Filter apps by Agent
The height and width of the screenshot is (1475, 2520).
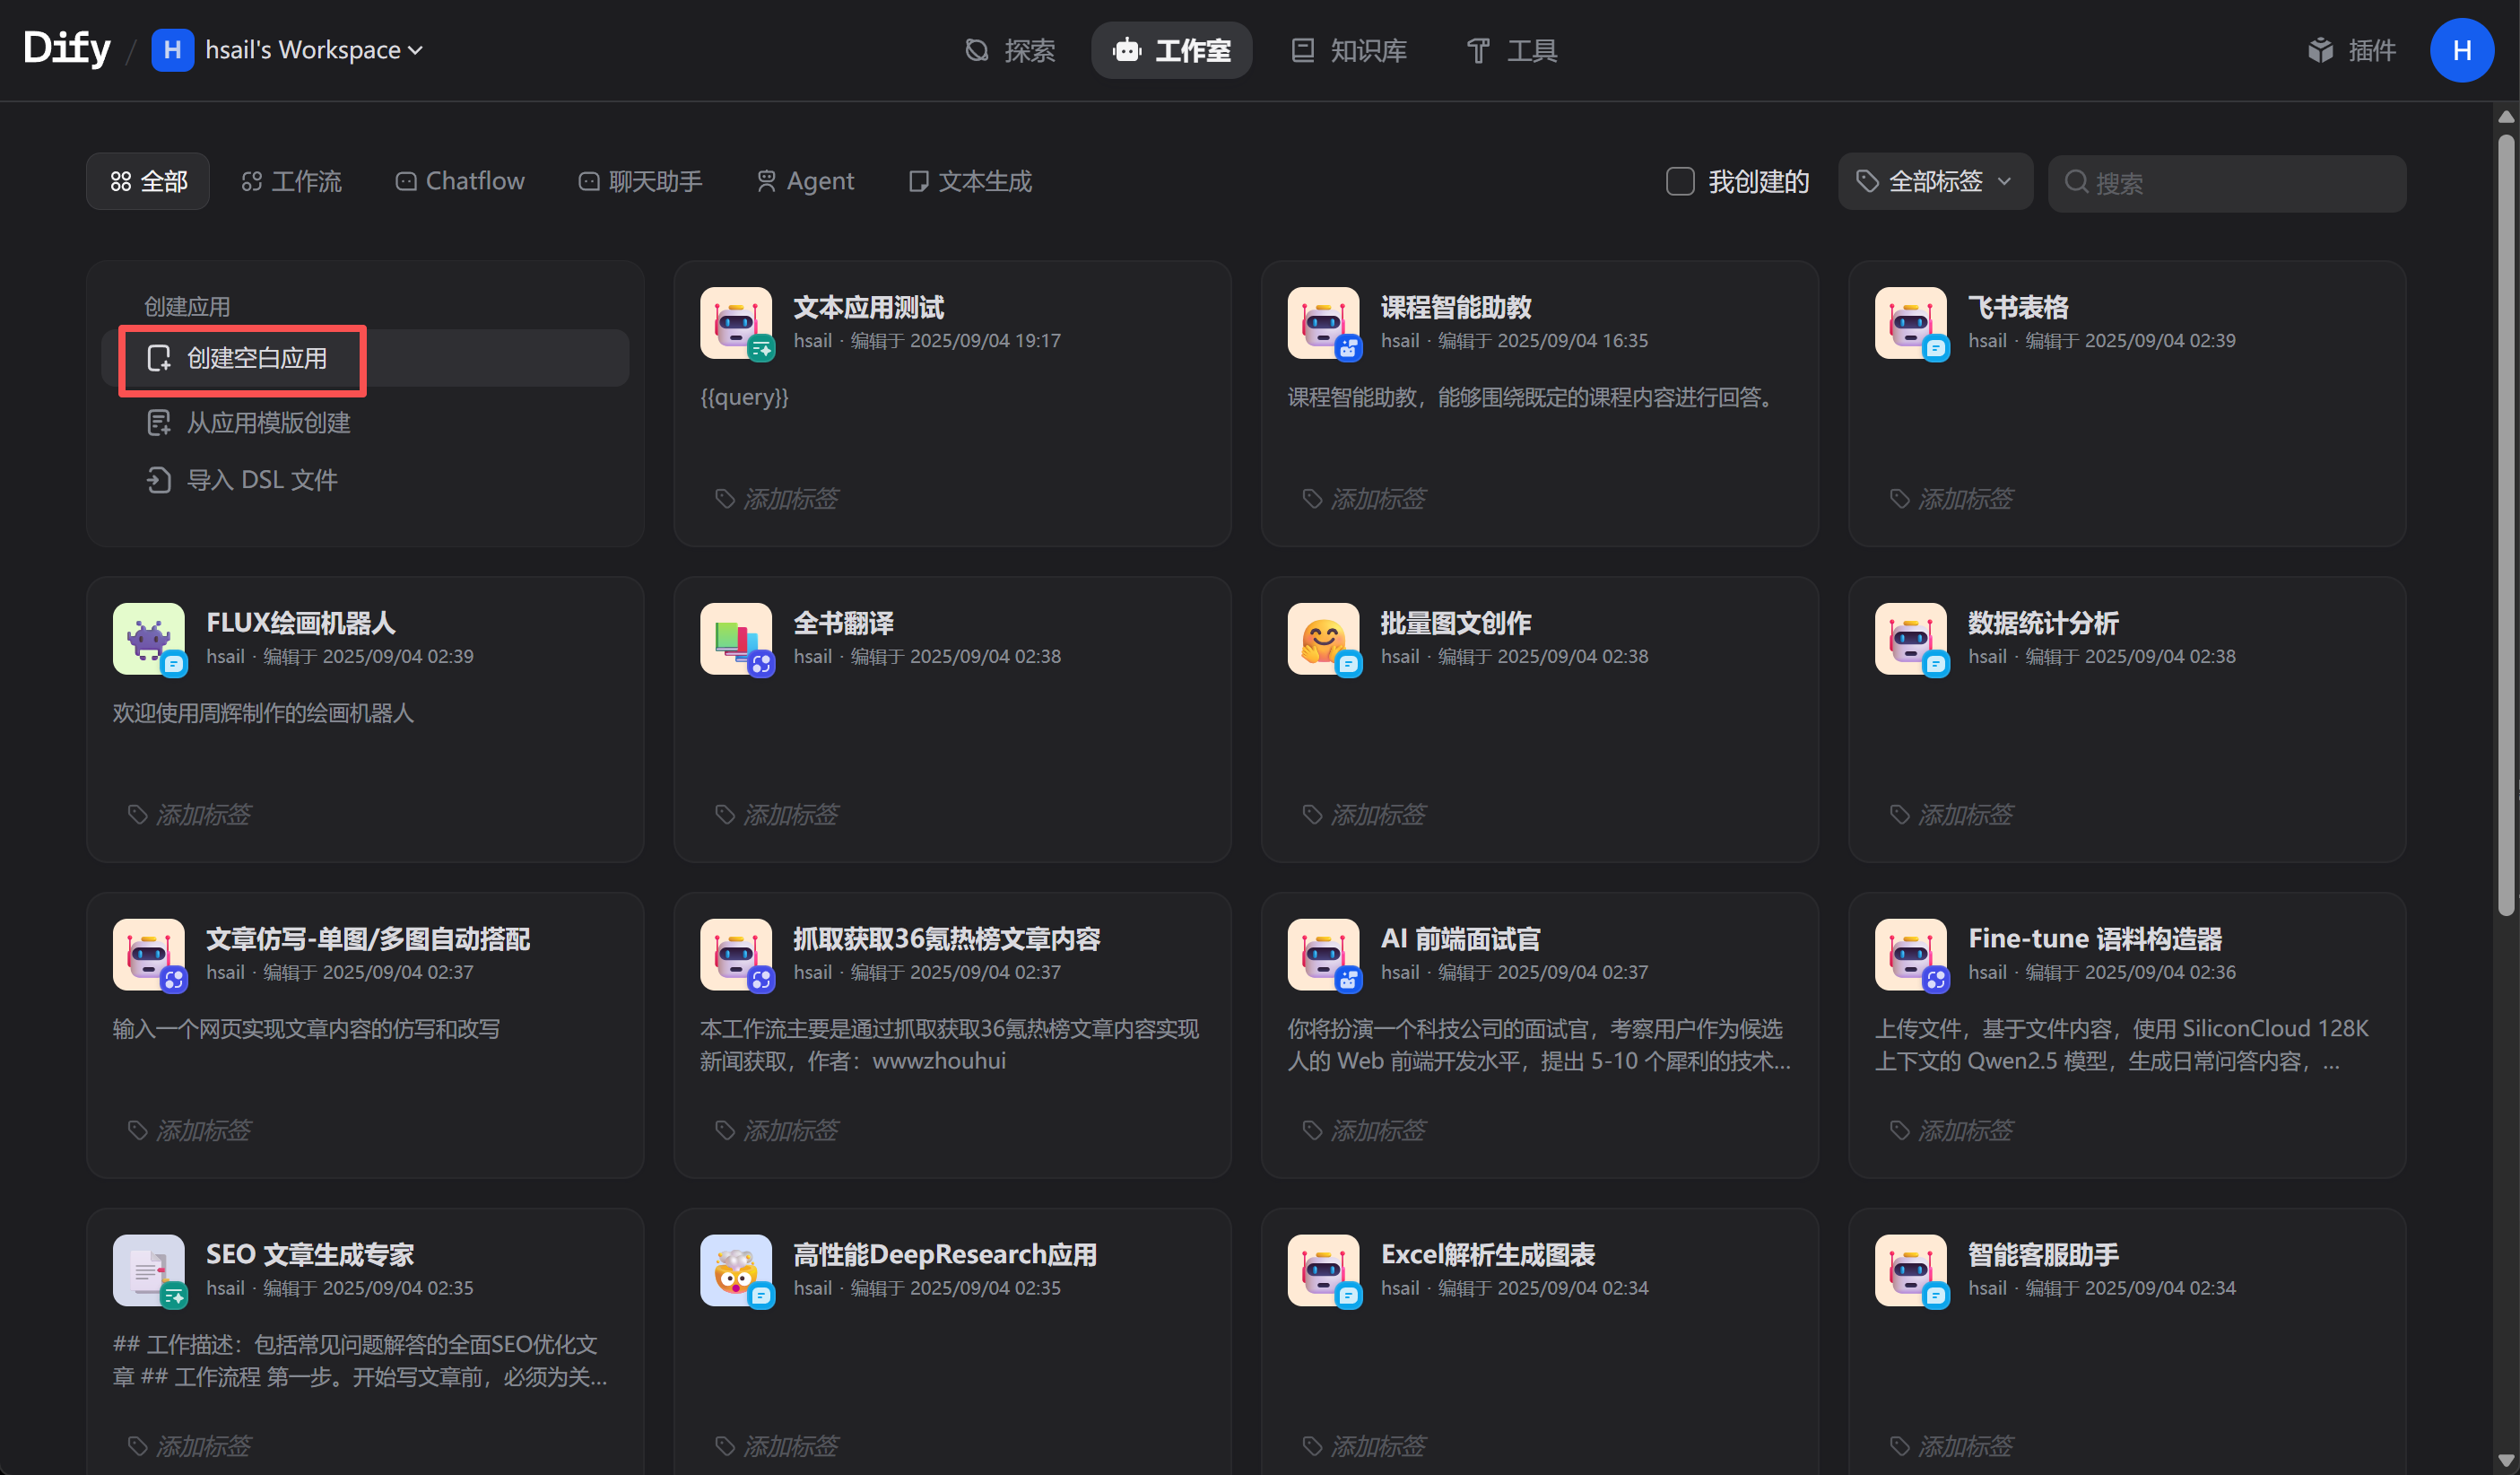click(805, 181)
